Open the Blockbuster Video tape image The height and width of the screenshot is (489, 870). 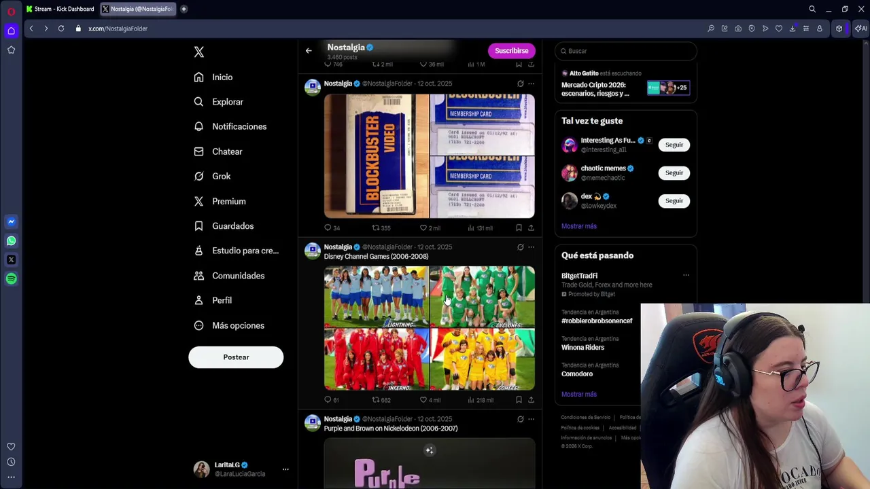click(x=377, y=156)
